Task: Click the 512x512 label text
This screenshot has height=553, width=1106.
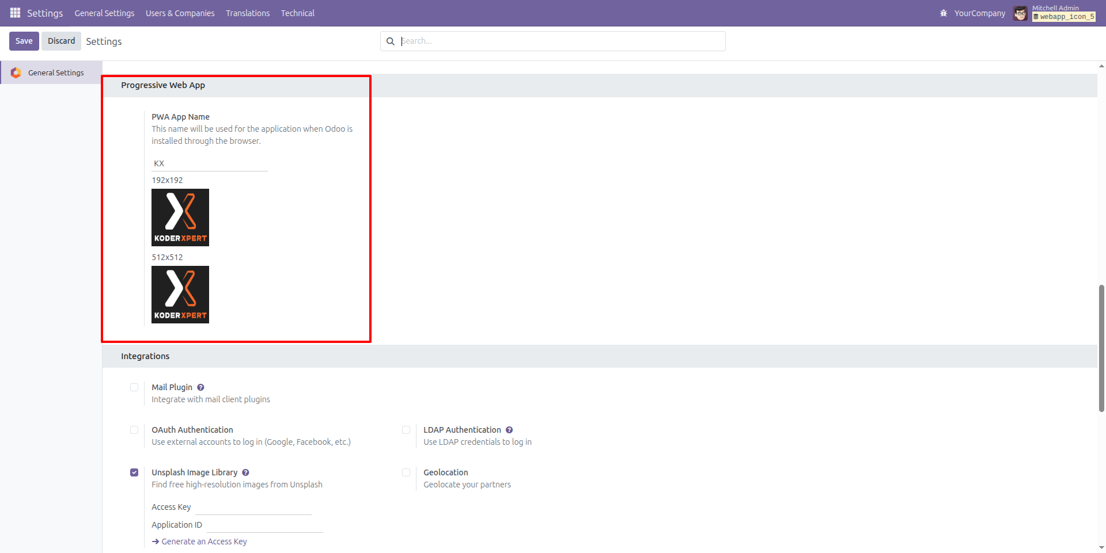Action: point(167,257)
